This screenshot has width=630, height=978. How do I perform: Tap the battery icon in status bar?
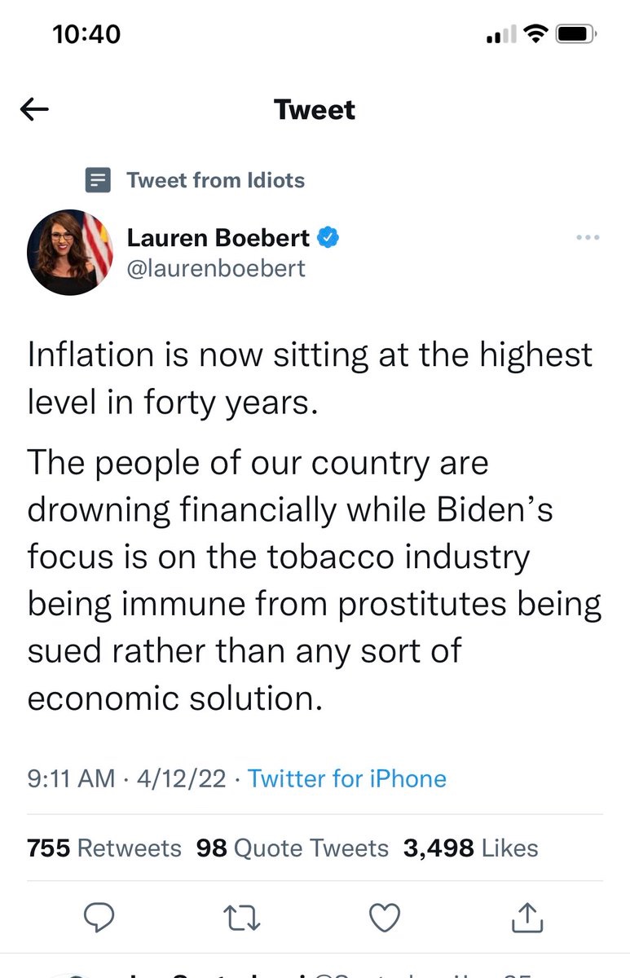point(577,34)
